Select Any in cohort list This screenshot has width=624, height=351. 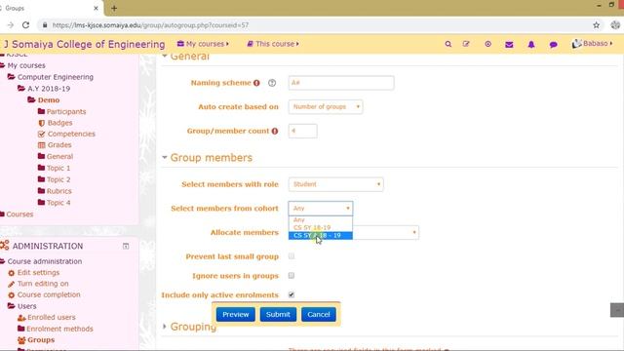299,219
